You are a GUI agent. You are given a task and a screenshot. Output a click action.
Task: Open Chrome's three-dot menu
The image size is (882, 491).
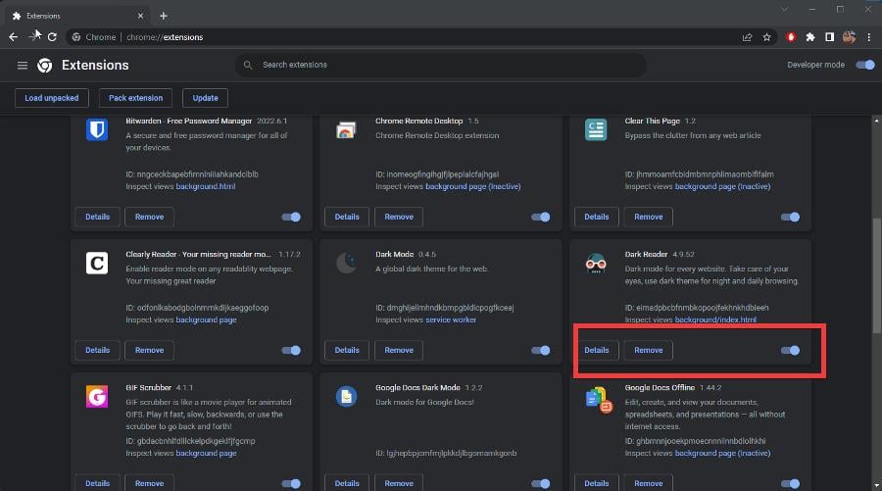pos(869,37)
